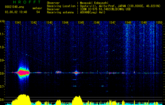Click the 1342 time marker
Viewport: 165px width, 105px height.
34,23
